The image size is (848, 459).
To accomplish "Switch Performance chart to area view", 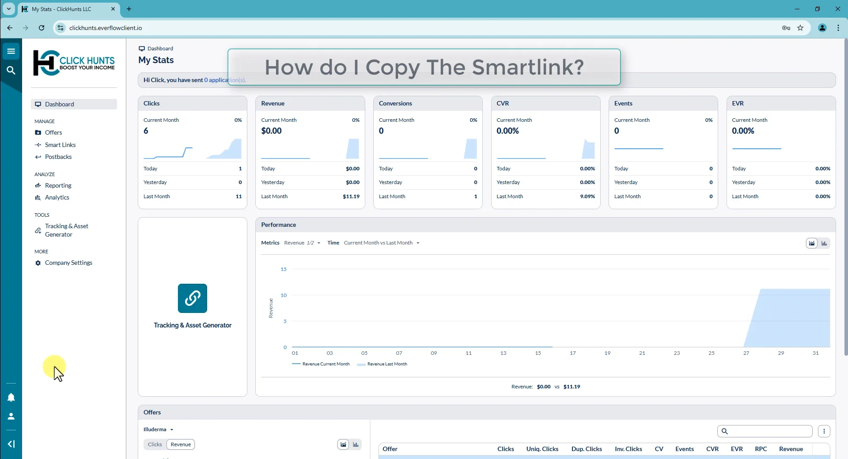I will [812, 243].
